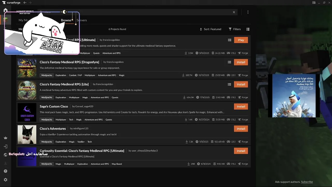Install Sage's Custom Cisco modpack
332x187 pixels.
tap(241, 106)
